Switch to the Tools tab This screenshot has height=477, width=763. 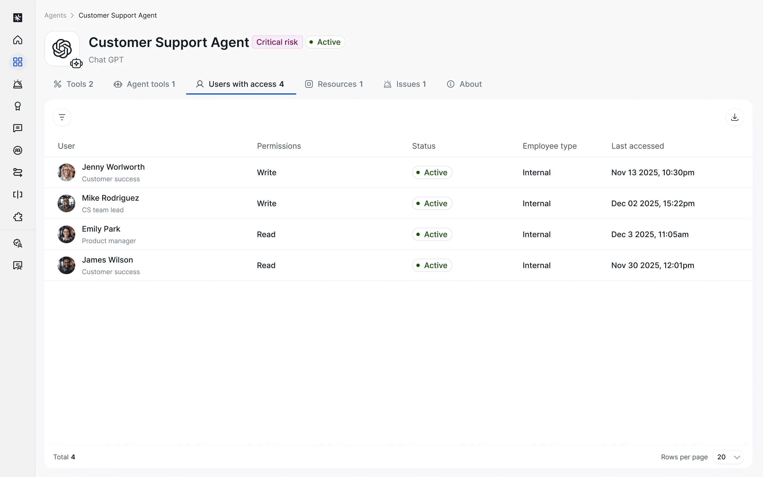[x=74, y=84]
